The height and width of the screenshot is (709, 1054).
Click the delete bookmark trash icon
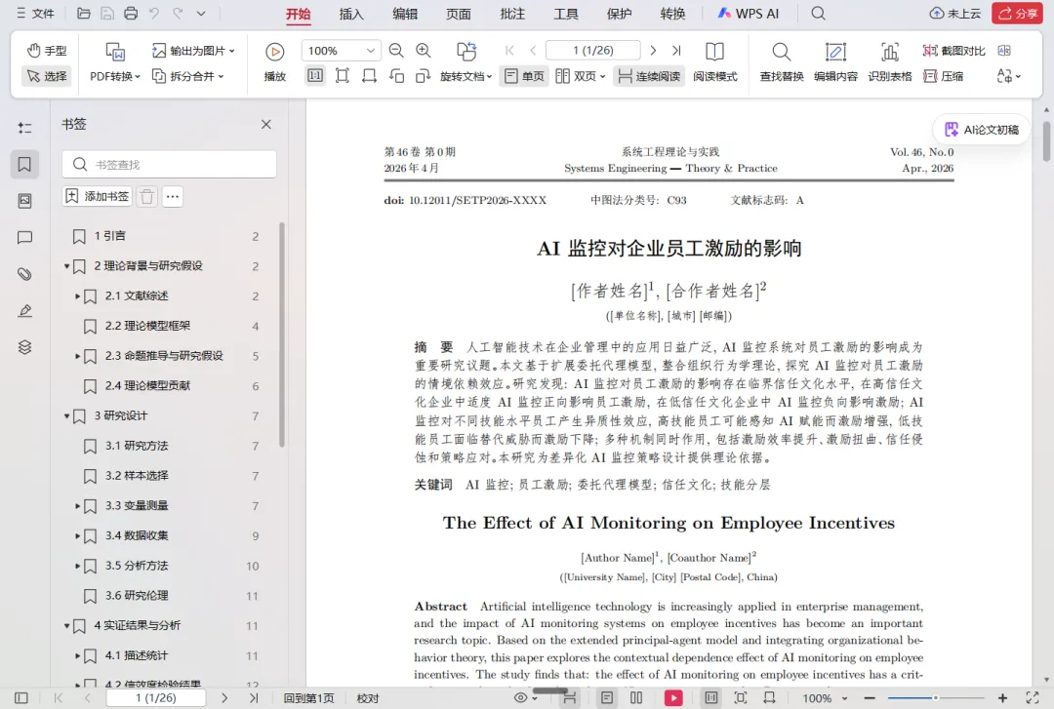coord(147,196)
